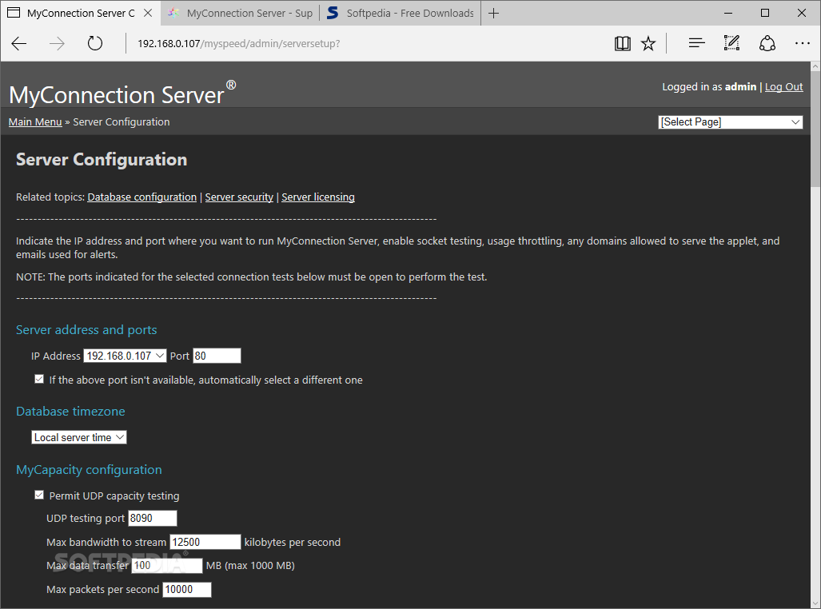
Task: Click the page vertical scrollbar thumb
Action: 815,129
